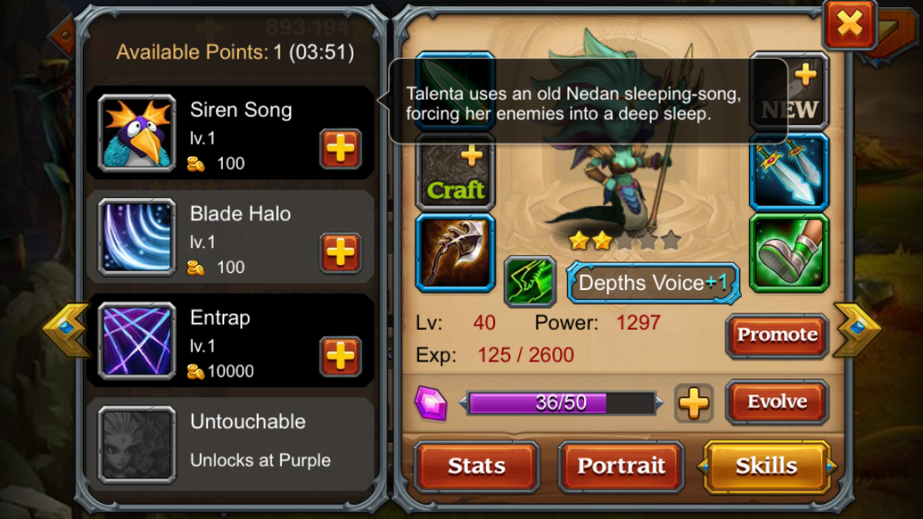The width and height of the screenshot is (923, 519).
Task: Open the Entrap skill icon
Action: coord(137,341)
